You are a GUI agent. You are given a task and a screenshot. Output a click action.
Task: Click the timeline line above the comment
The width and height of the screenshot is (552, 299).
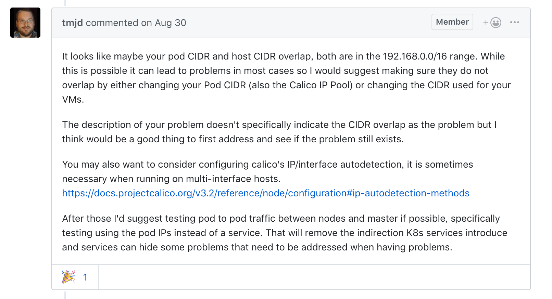[x=65, y=3]
